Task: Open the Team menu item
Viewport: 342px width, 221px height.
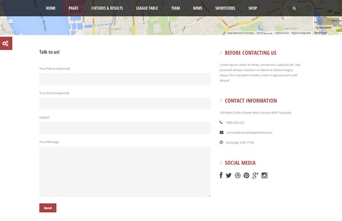Action: click(x=176, y=8)
